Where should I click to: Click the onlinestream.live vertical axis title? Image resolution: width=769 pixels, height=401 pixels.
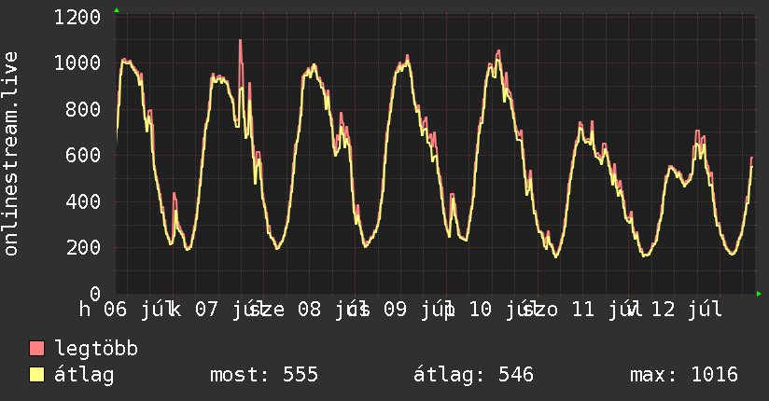11,154
